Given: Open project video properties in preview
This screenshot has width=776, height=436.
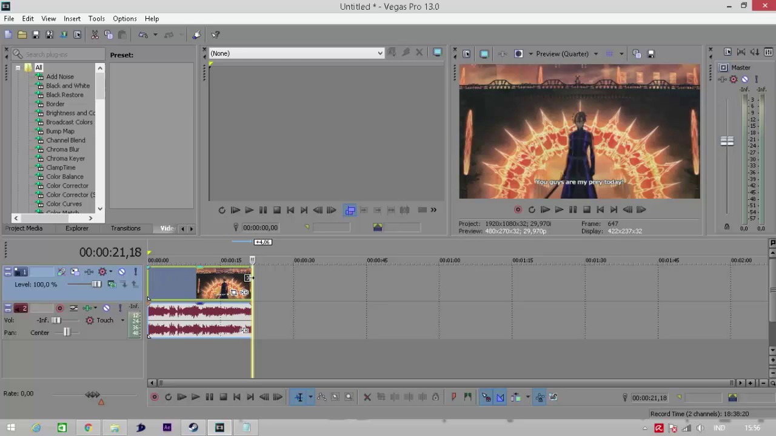Looking at the screenshot, I should [x=466, y=54].
